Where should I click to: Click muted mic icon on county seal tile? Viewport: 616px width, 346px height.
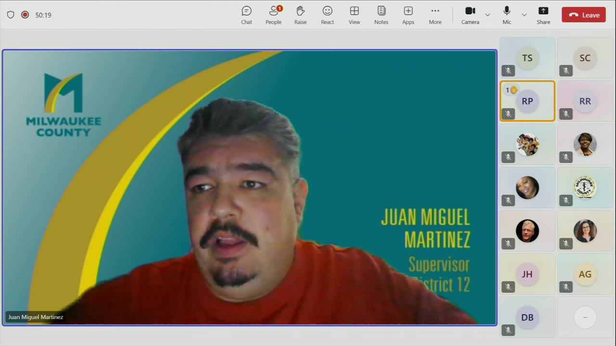[566, 200]
